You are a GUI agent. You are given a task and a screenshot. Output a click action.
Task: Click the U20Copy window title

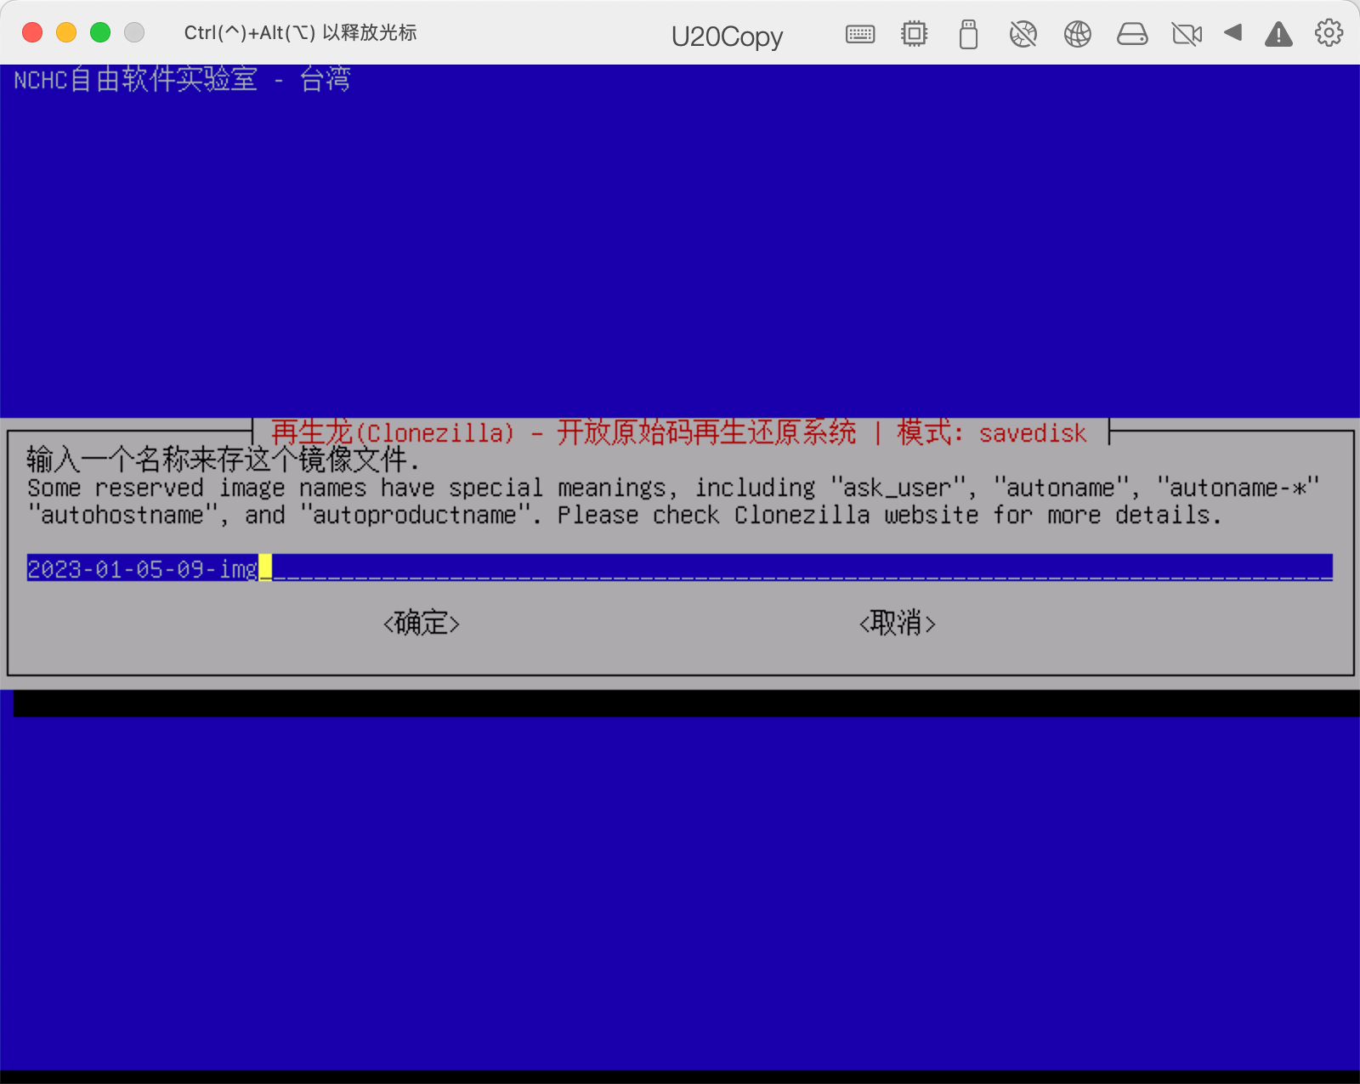727,36
